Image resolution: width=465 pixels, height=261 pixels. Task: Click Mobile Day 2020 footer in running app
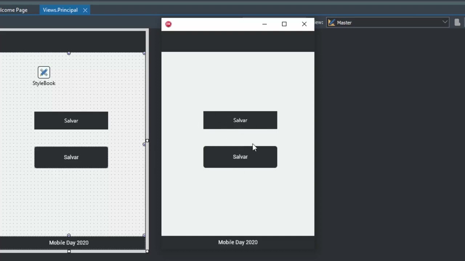(238, 242)
